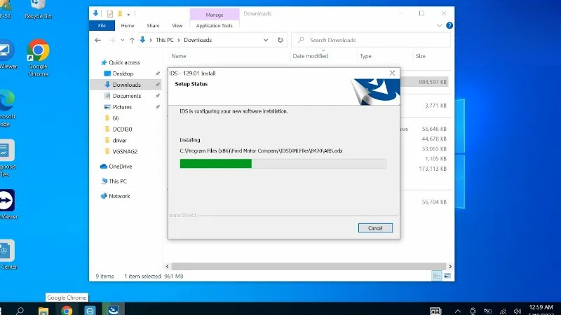Switch to the Home ribbon tab

click(x=128, y=25)
